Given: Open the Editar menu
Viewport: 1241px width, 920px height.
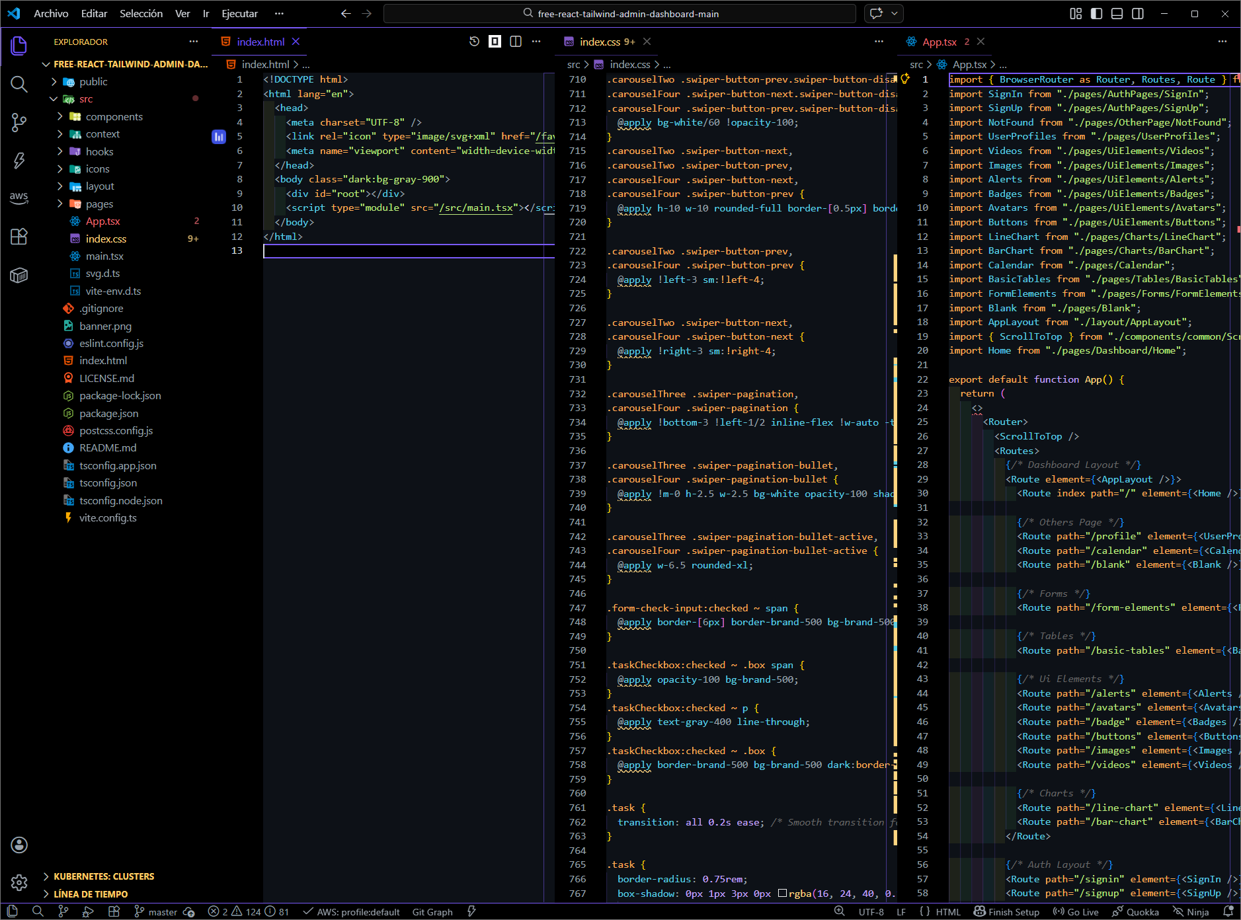Looking at the screenshot, I should pyautogui.click(x=94, y=13).
